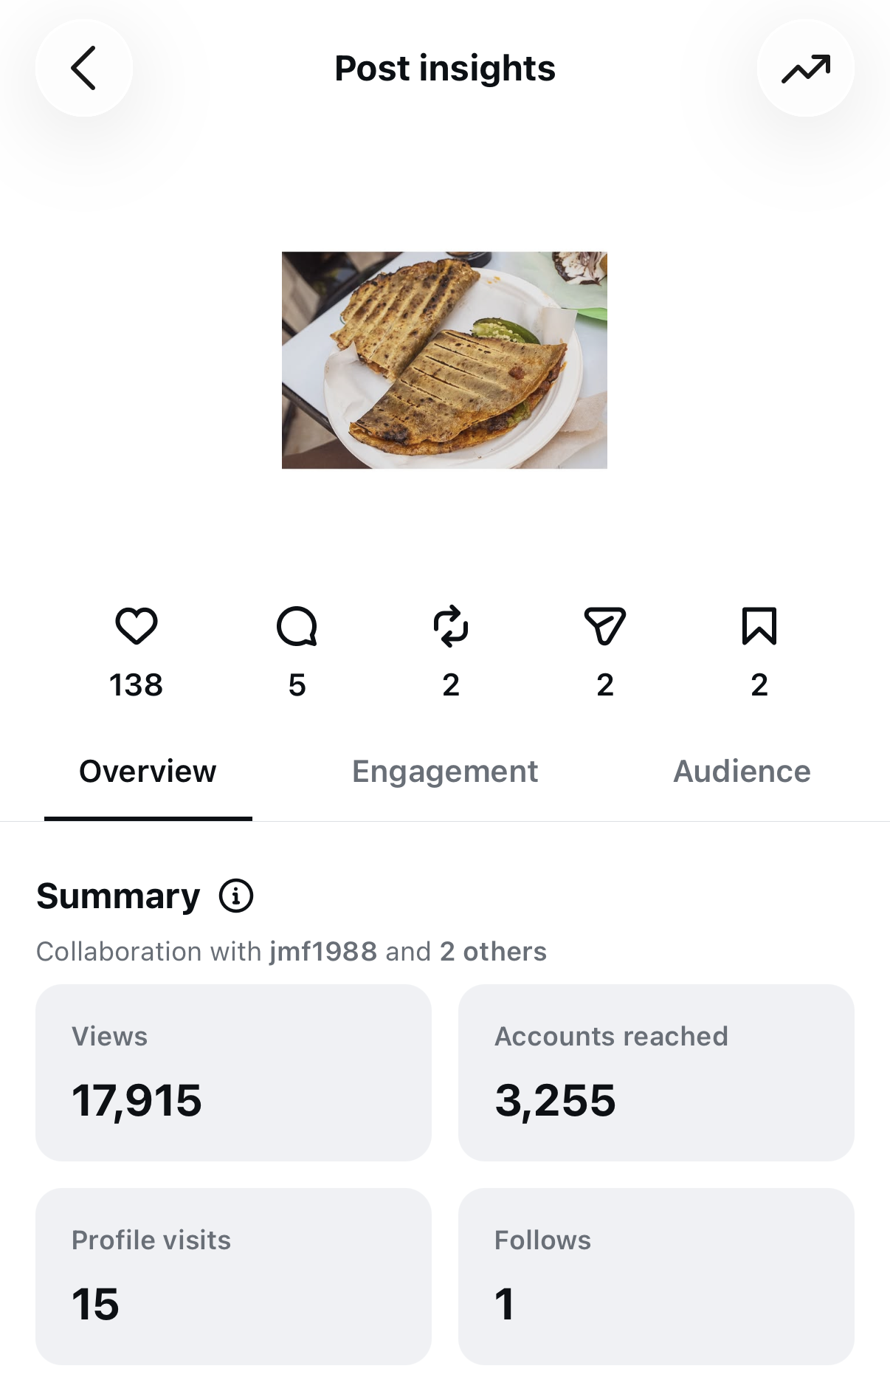
Task: Open the Accounts reached card
Action: pyautogui.click(x=656, y=1073)
